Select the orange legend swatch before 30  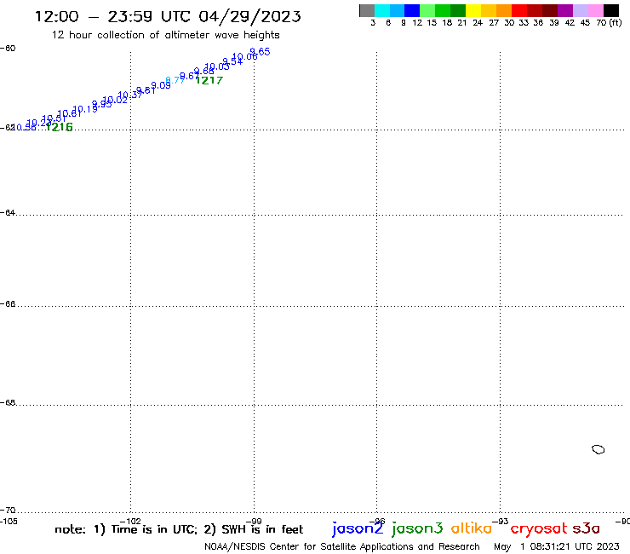click(x=504, y=10)
